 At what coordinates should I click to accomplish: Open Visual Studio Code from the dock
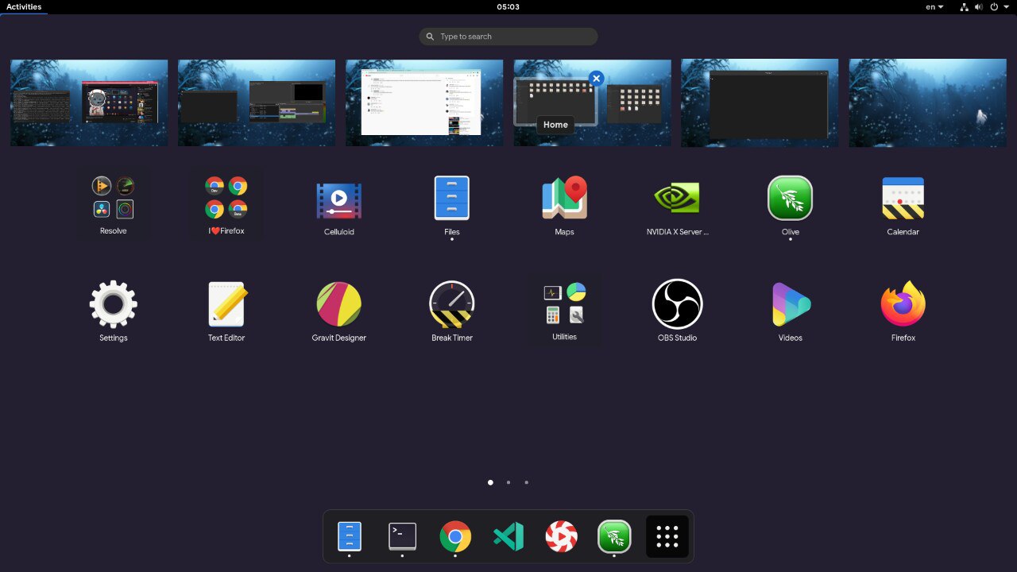tap(508, 537)
